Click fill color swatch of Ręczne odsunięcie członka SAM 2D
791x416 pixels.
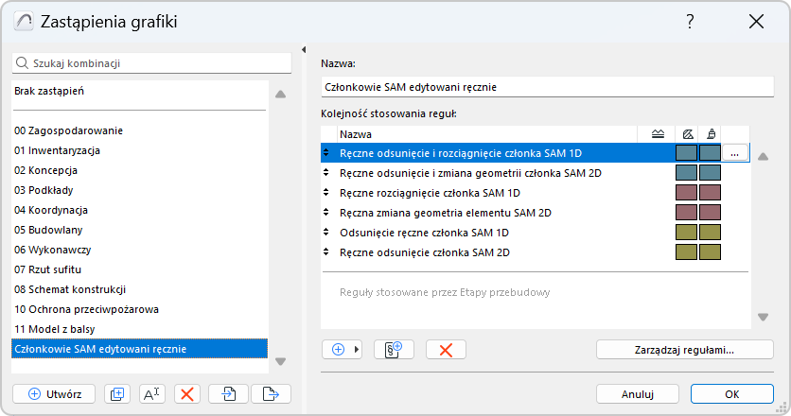687,252
